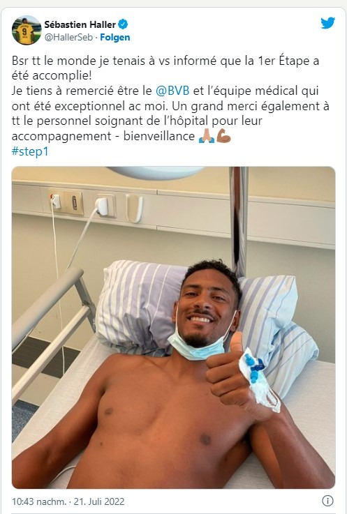Click the line 'Je tiens à remercié'

[x=165, y=91]
